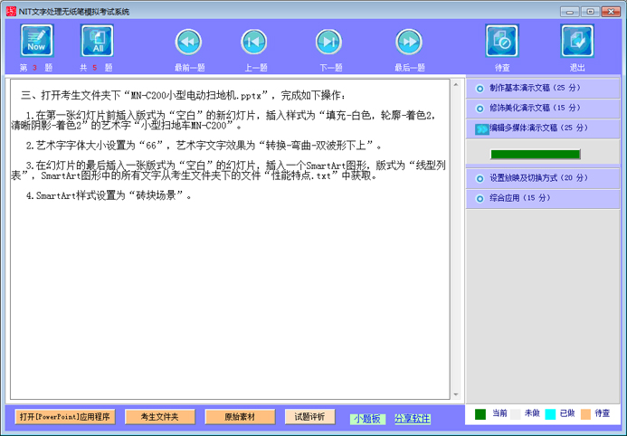
Task: Open the 试题评析 question analysis
Action: (309, 417)
